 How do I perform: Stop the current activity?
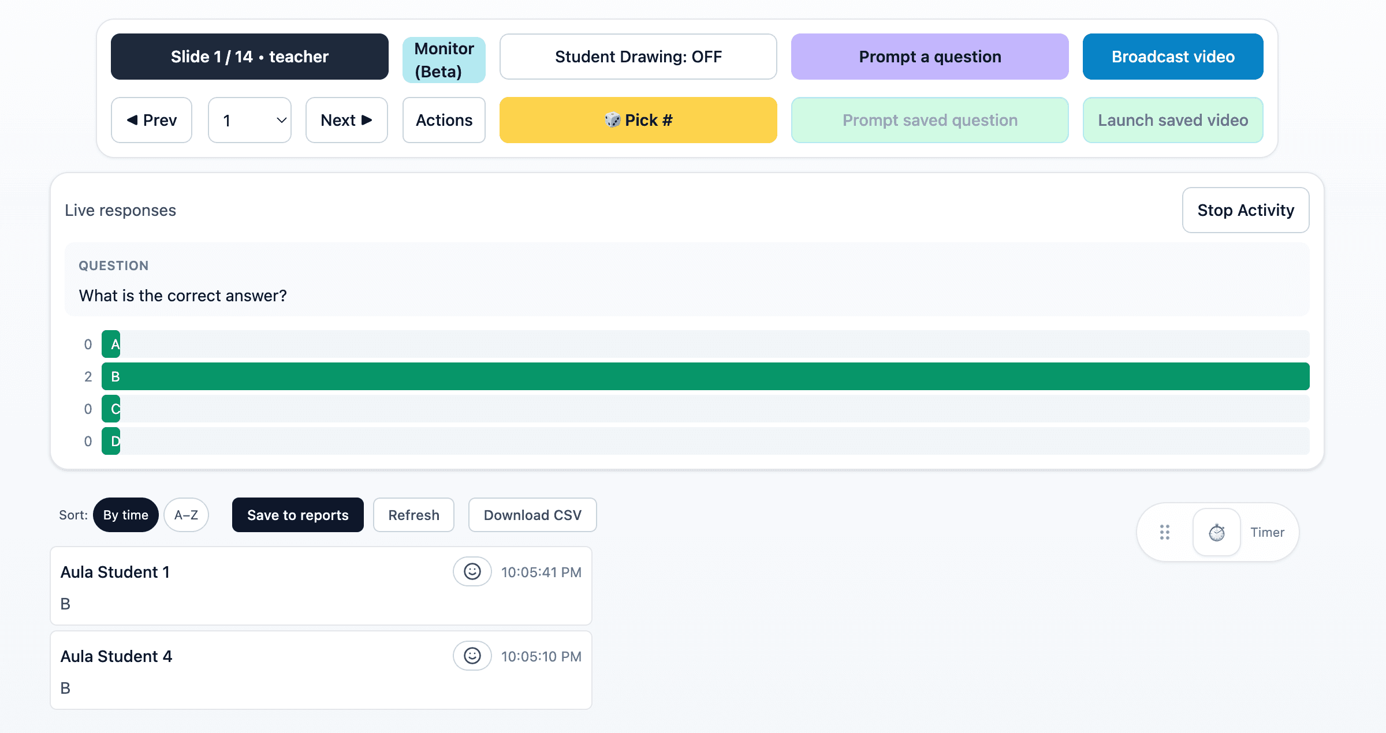(1245, 210)
